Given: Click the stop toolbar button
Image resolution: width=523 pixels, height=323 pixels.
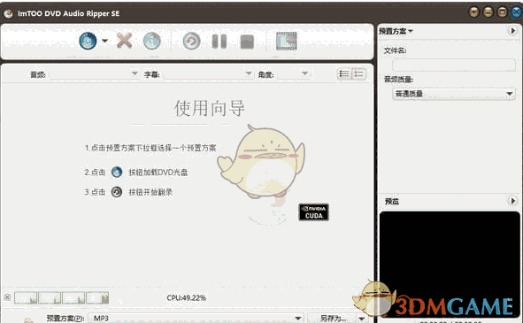Looking at the screenshot, I should (247, 42).
